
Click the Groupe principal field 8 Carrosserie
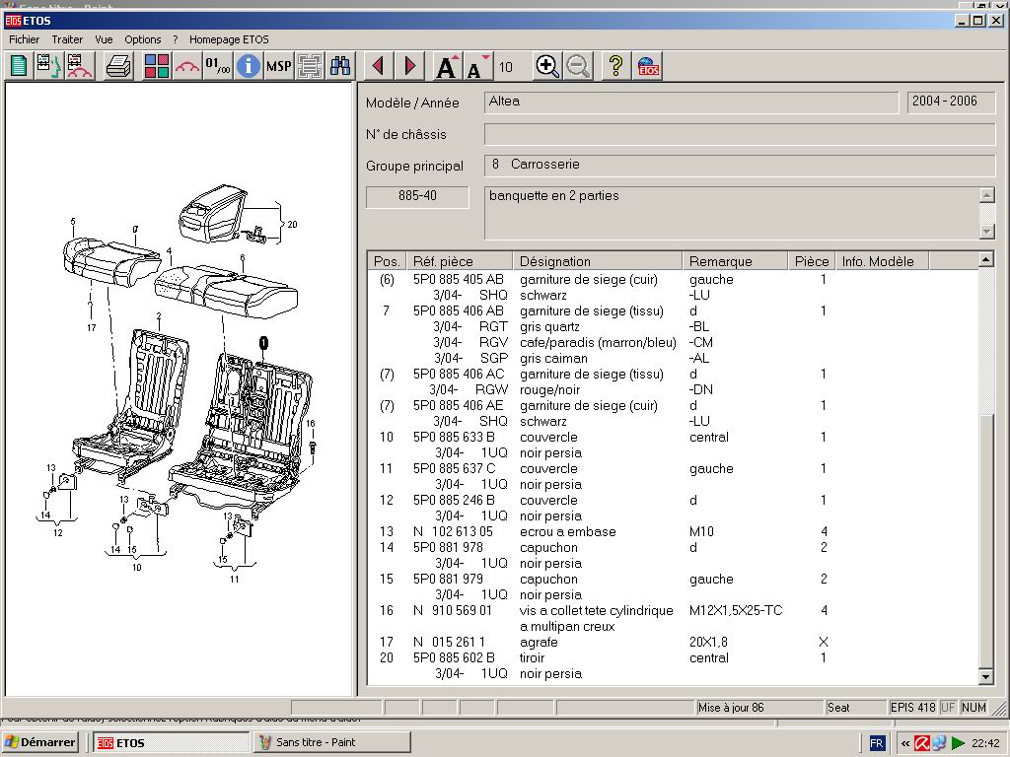click(x=740, y=165)
